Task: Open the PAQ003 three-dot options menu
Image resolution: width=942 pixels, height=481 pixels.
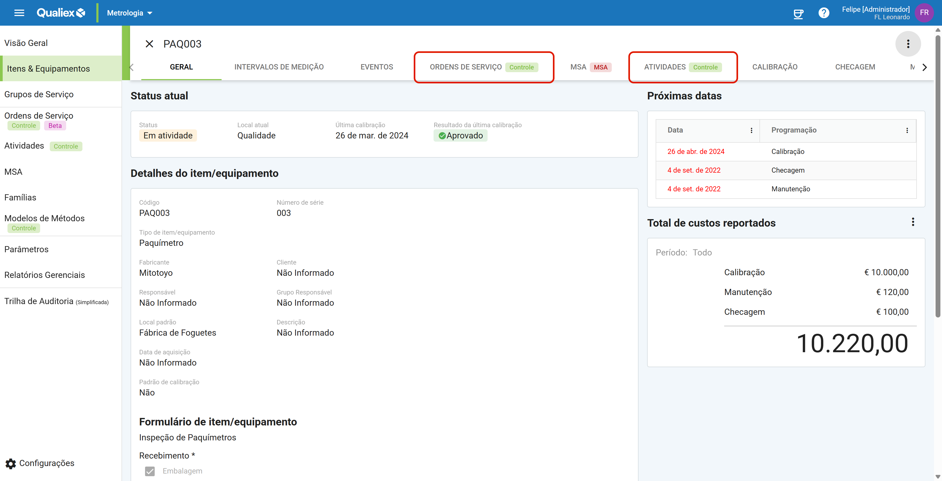Action: [x=908, y=44]
